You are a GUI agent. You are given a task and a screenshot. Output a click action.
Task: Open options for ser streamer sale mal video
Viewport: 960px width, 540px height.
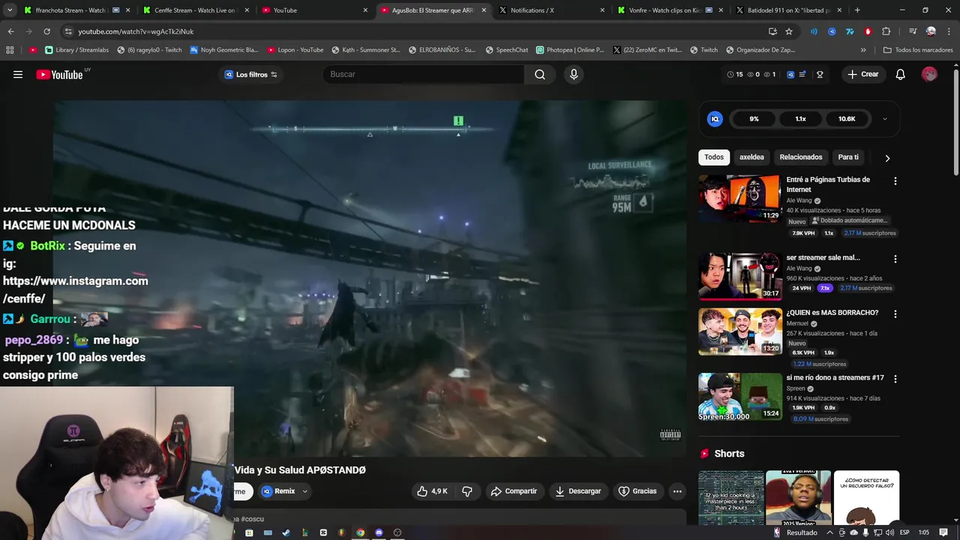(895, 259)
